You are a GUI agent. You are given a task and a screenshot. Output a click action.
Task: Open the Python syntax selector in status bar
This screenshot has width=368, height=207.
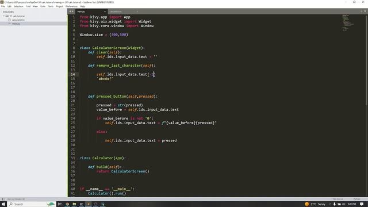tap(356, 199)
